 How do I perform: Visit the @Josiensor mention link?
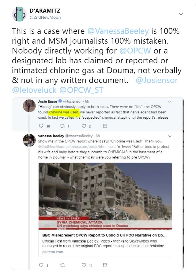click(x=157, y=81)
